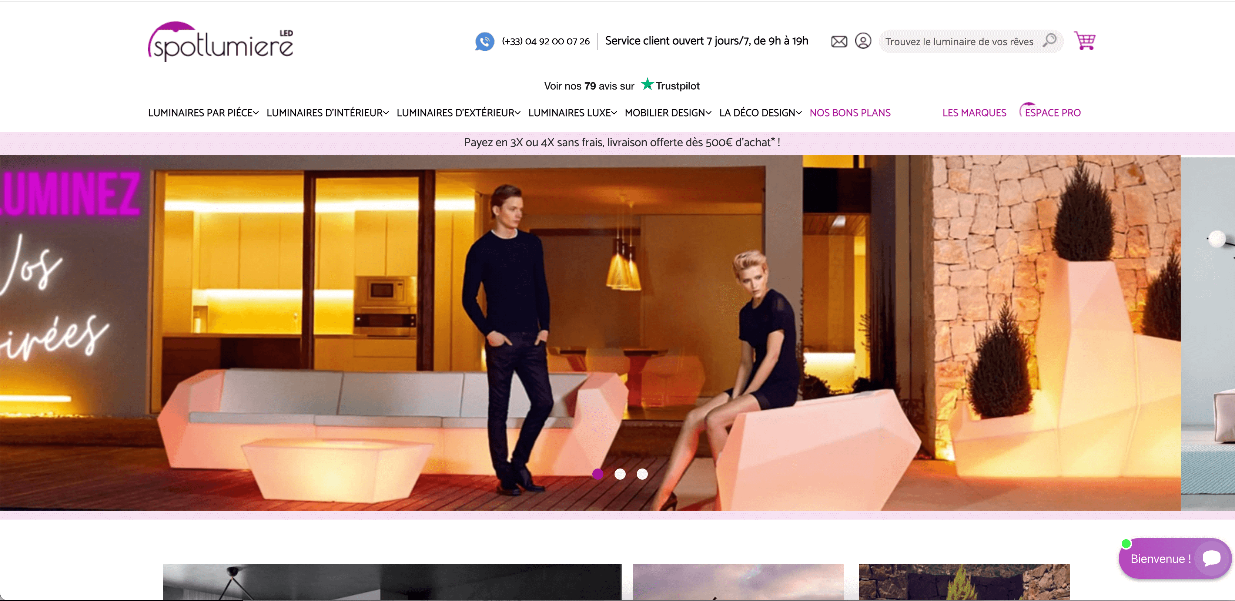
Task: Click the search magnifier icon
Action: (1049, 40)
